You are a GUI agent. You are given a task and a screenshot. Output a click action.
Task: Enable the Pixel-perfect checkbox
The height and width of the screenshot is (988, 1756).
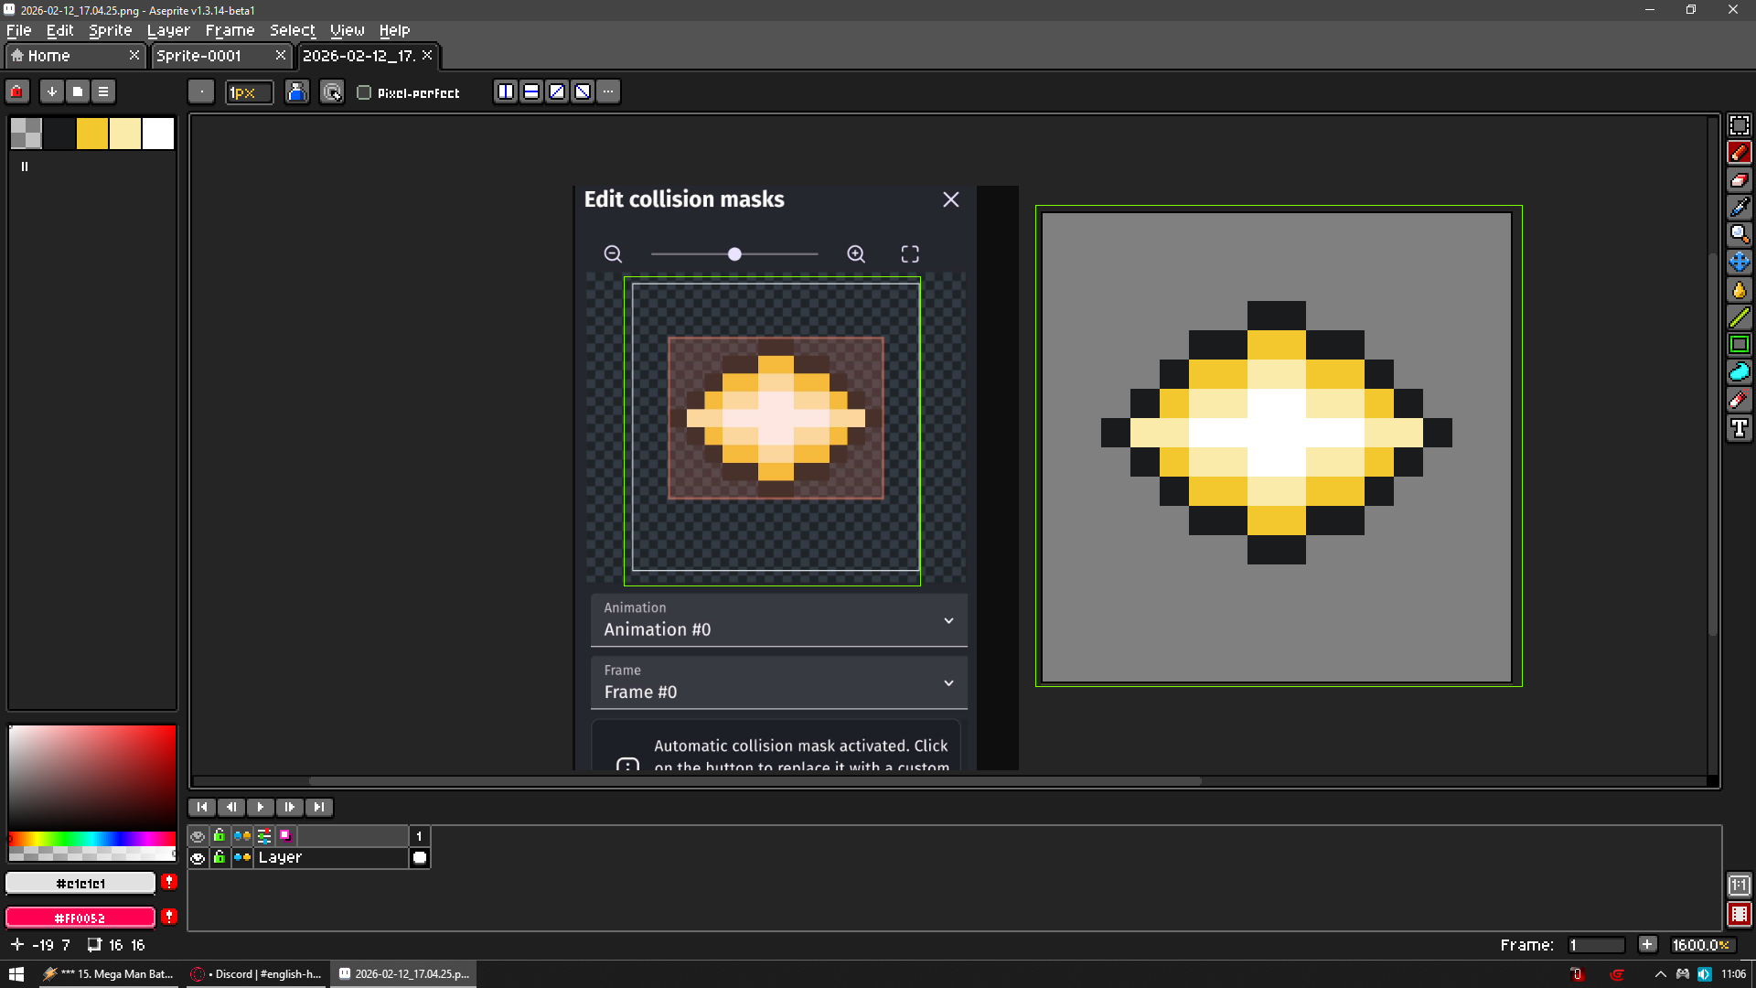pyautogui.click(x=364, y=92)
